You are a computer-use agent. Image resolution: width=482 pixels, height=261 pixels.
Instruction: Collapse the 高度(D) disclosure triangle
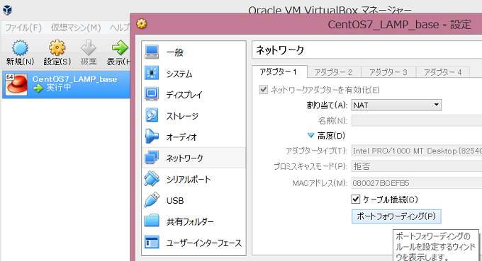tap(310, 136)
